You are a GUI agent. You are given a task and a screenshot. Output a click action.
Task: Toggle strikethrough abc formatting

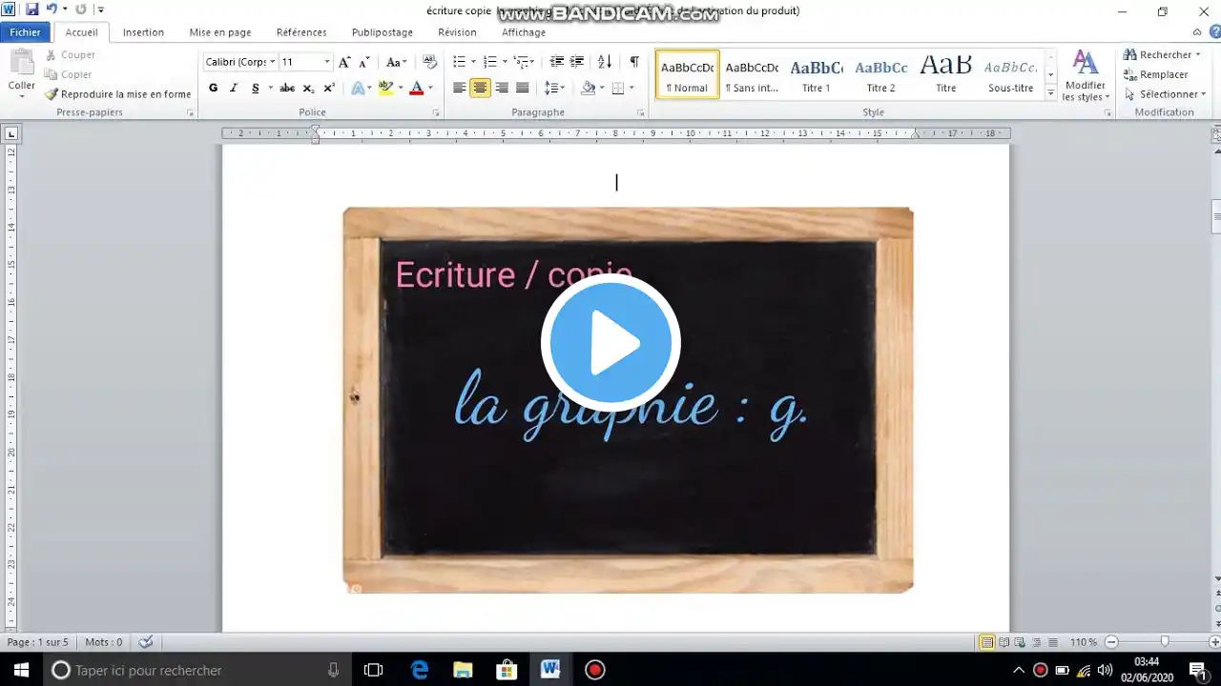pyautogui.click(x=287, y=88)
